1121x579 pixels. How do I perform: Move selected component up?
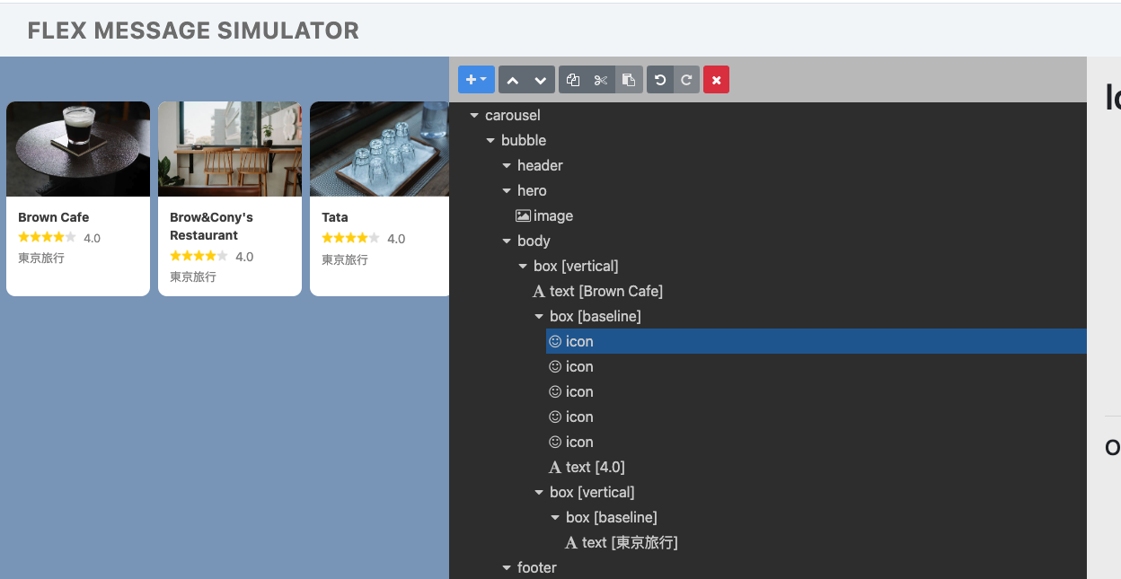513,80
